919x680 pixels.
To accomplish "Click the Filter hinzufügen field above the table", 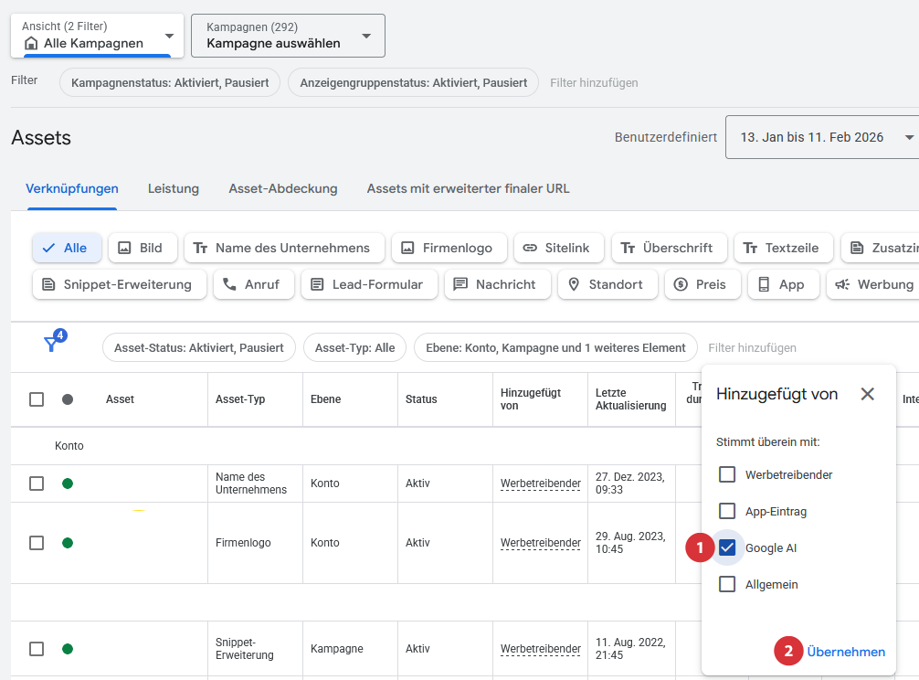I will 752,348.
